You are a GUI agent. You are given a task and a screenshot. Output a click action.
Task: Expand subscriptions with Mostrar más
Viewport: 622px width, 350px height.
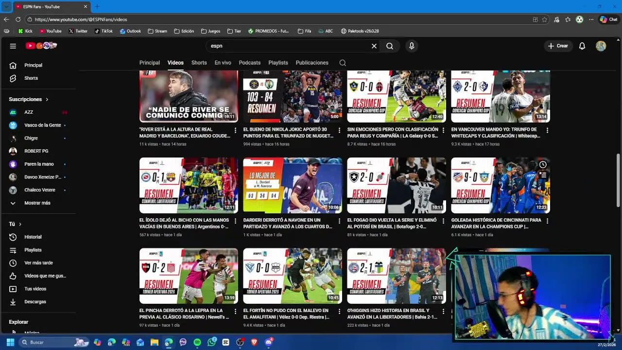(38, 203)
